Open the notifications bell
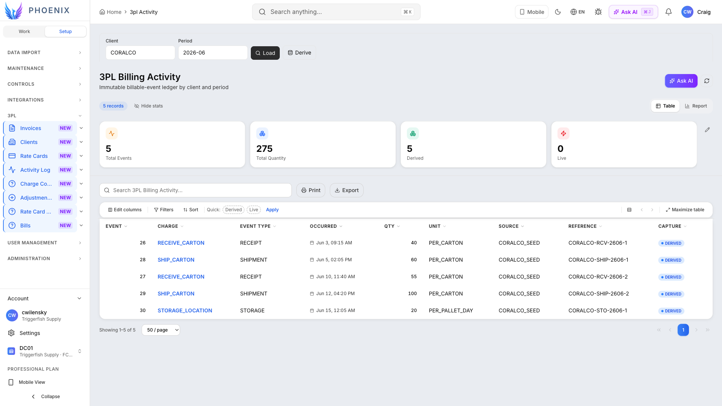The width and height of the screenshot is (722, 406). pyautogui.click(x=669, y=12)
